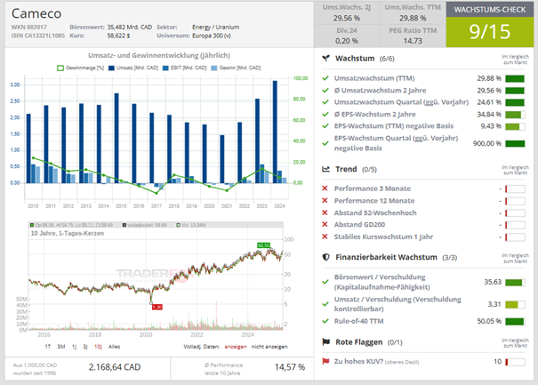Image resolution: width=538 pixels, height=385 pixels.
Task: Click the WACHSTUMS-CHECK header
Action: tap(490, 10)
